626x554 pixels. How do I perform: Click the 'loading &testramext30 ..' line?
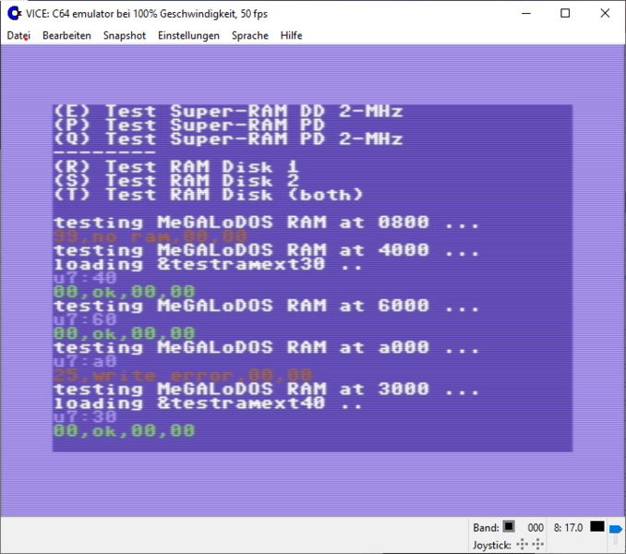(x=209, y=264)
